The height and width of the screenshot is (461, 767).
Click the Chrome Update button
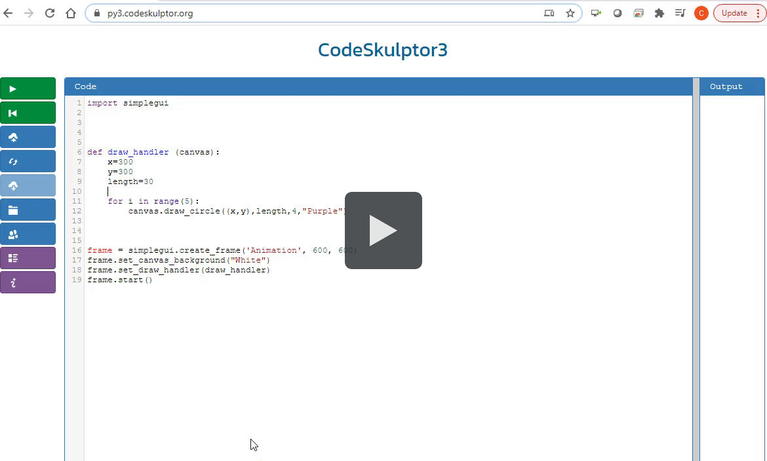739,13
